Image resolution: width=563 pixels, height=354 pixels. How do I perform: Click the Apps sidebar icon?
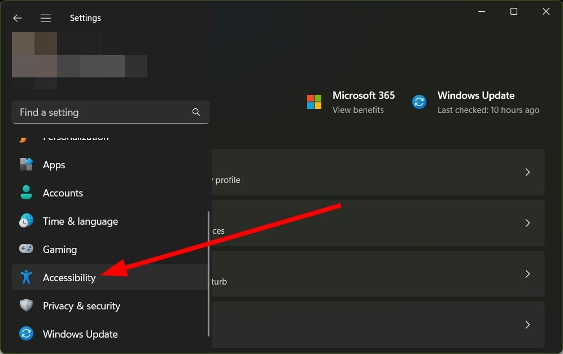point(26,165)
